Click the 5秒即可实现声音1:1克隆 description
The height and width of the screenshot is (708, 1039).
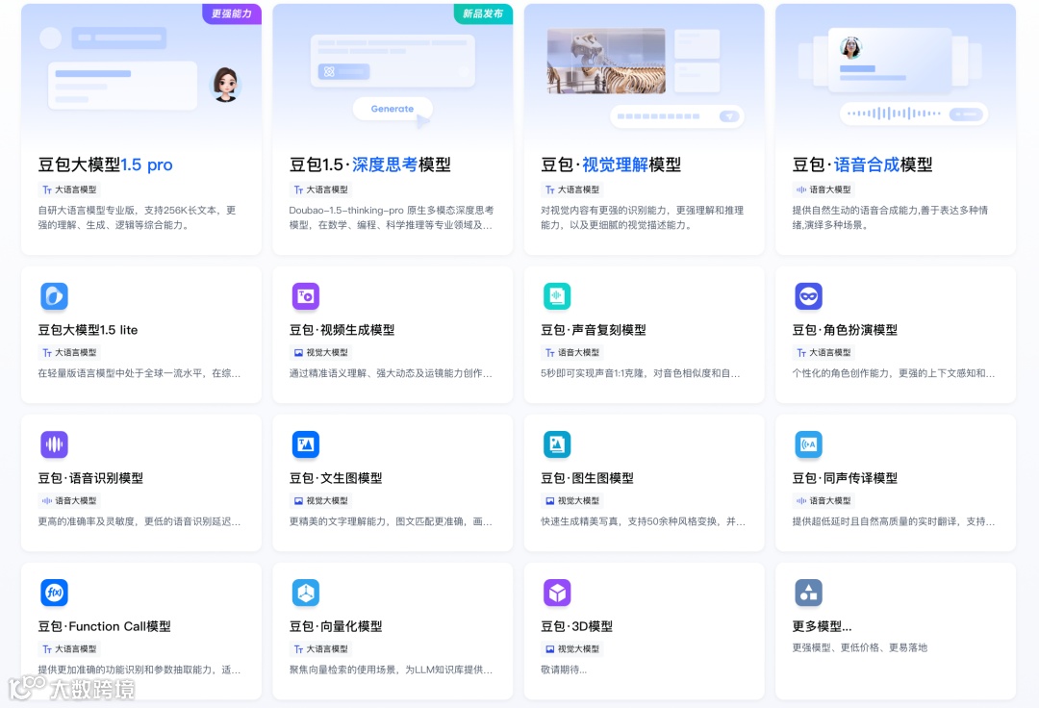[x=640, y=373]
